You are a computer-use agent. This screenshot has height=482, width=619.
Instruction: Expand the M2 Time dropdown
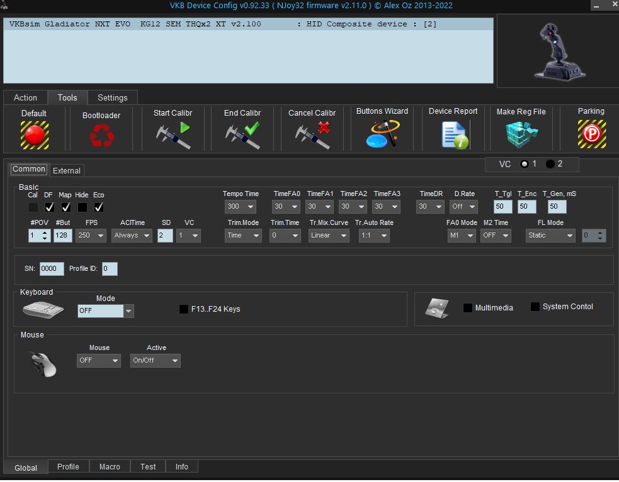[x=496, y=235]
